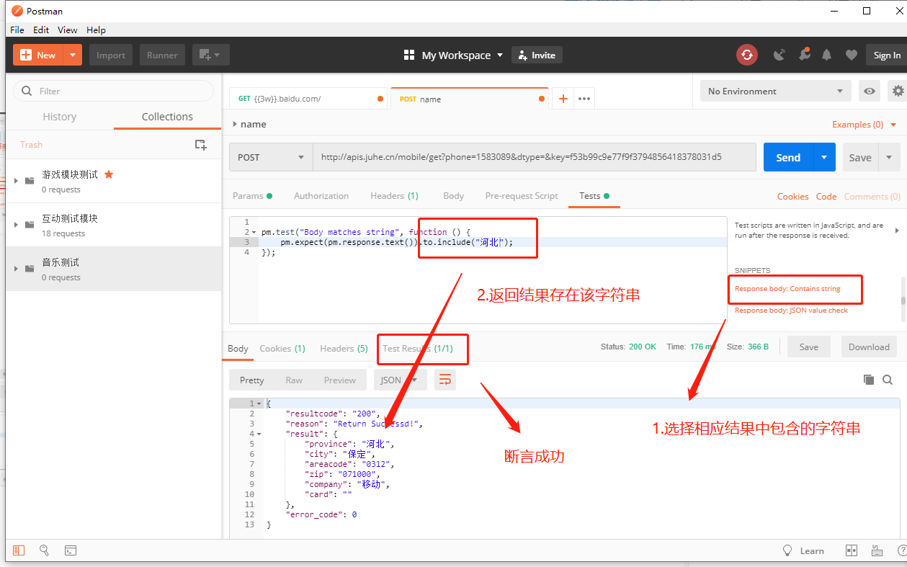Click the New button
Screen dimensions: 907x567
38,55
